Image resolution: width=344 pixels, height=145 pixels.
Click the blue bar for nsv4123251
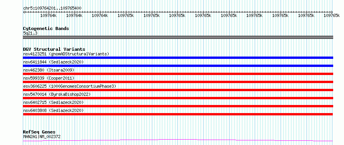point(178,58)
